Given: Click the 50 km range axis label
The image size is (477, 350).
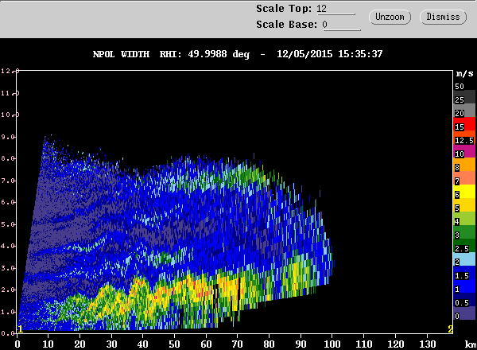Looking at the screenshot, I should coord(175,344).
